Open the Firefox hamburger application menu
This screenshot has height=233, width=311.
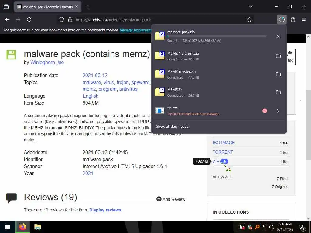[304, 19]
